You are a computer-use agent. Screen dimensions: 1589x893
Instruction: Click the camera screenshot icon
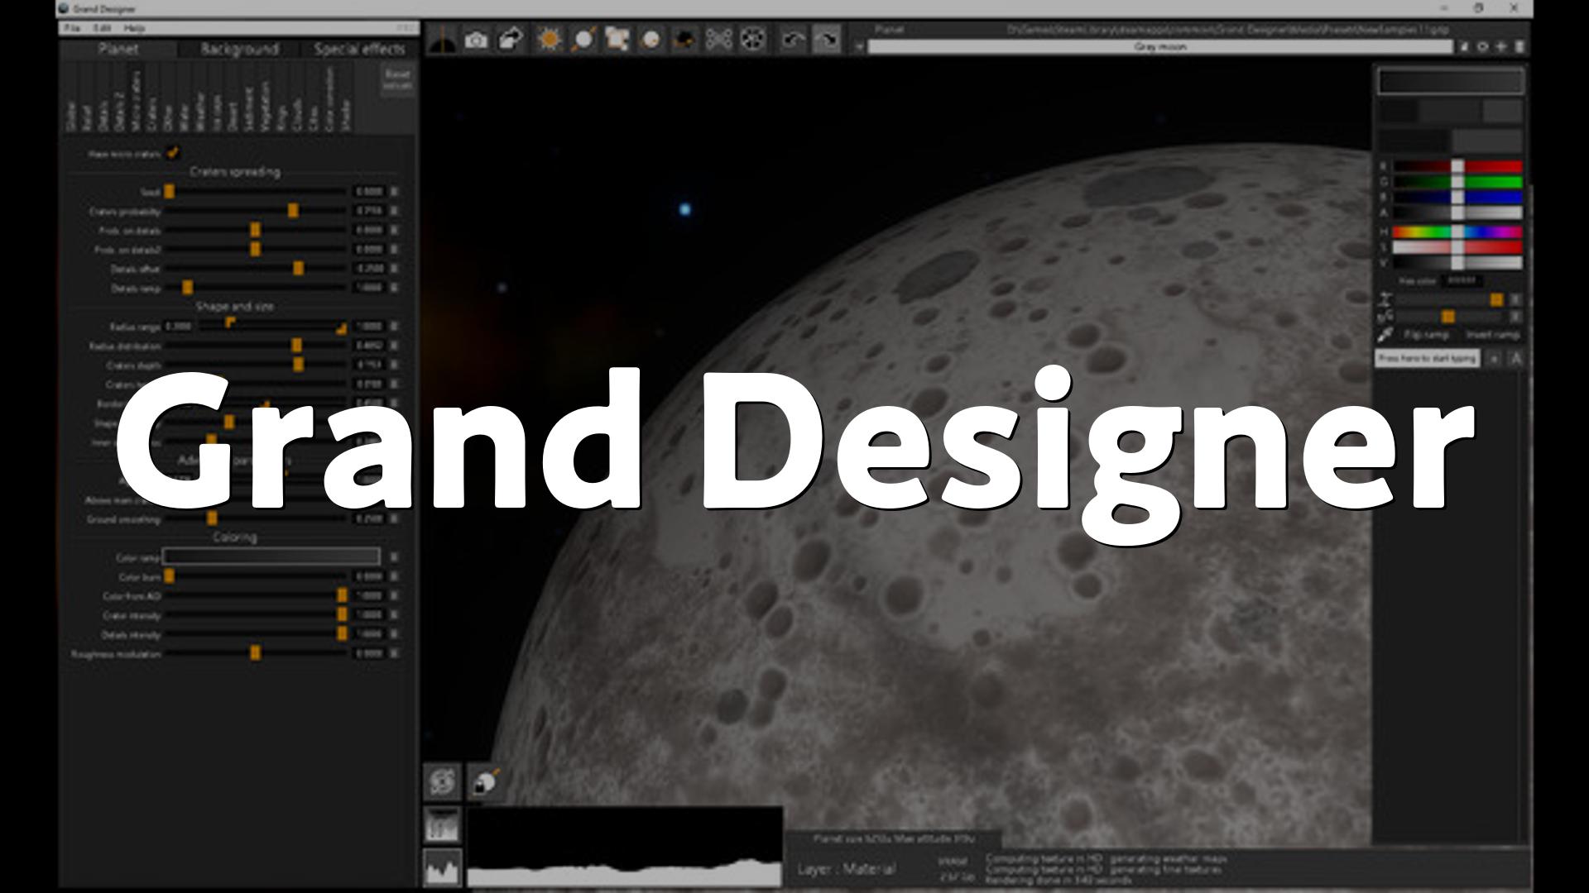tap(476, 39)
